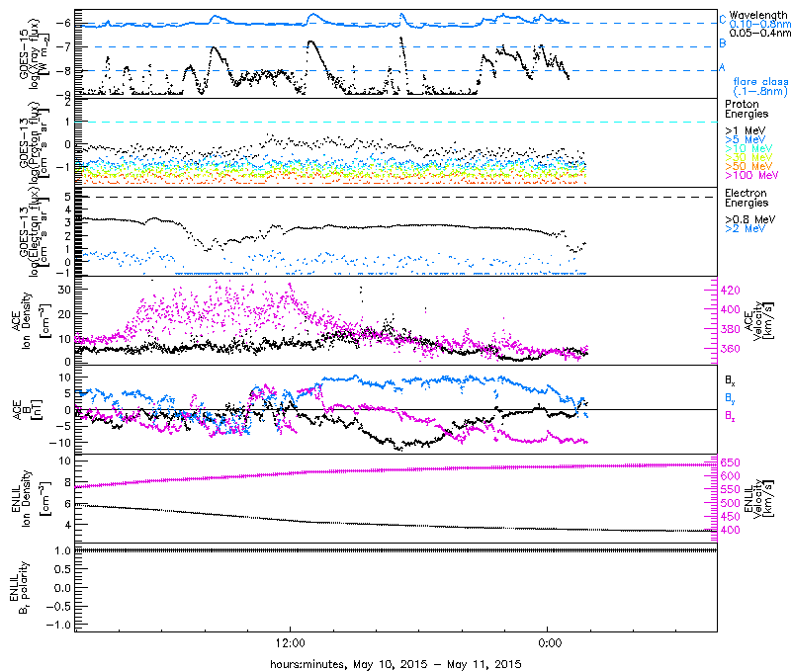The image size is (791, 672).
Task: Click the ACE B '-10' tick label
Action: pos(60,443)
